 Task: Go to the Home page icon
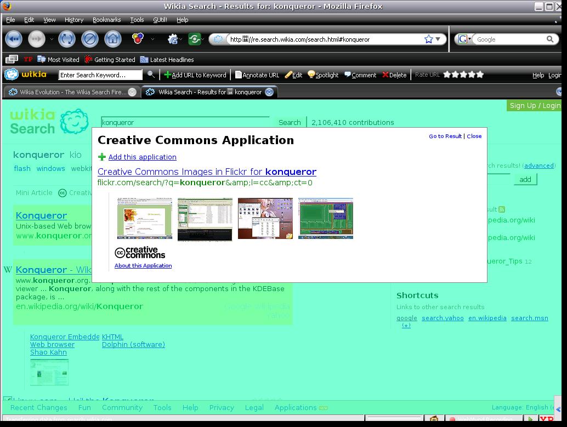click(113, 39)
